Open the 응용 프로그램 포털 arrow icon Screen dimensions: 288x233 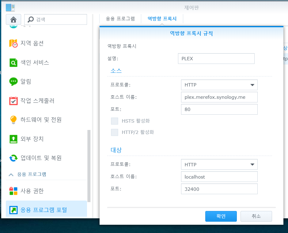13,210
